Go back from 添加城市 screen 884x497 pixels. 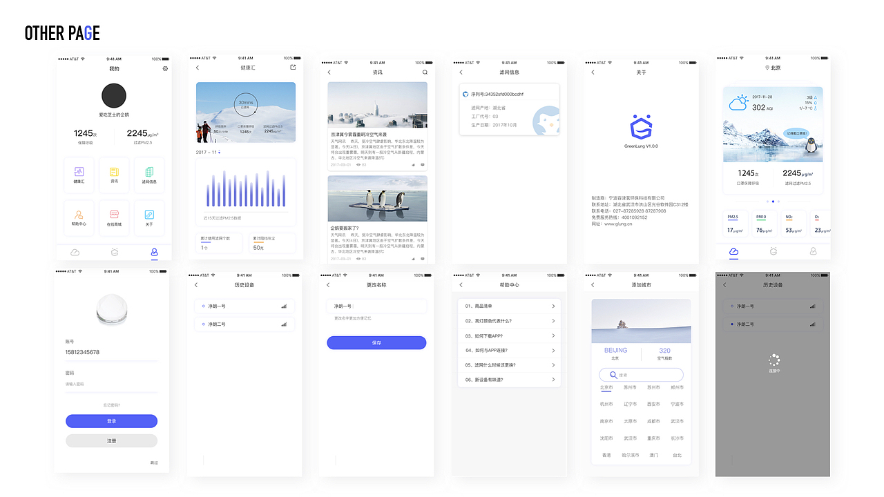[593, 285]
